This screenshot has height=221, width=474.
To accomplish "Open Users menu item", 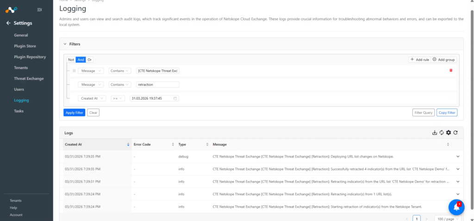I will [x=19, y=90].
